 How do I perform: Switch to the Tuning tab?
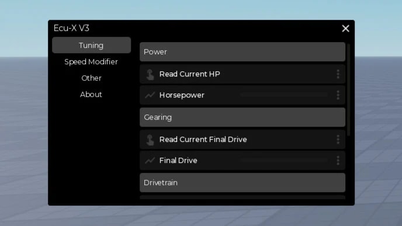coord(91,45)
